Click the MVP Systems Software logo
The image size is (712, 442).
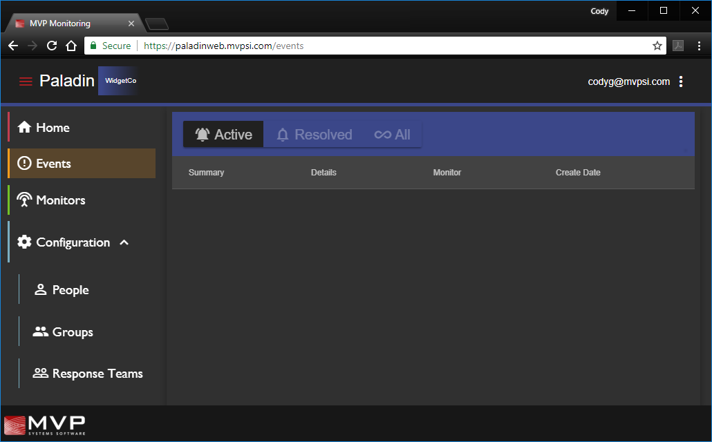tap(45, 425)
